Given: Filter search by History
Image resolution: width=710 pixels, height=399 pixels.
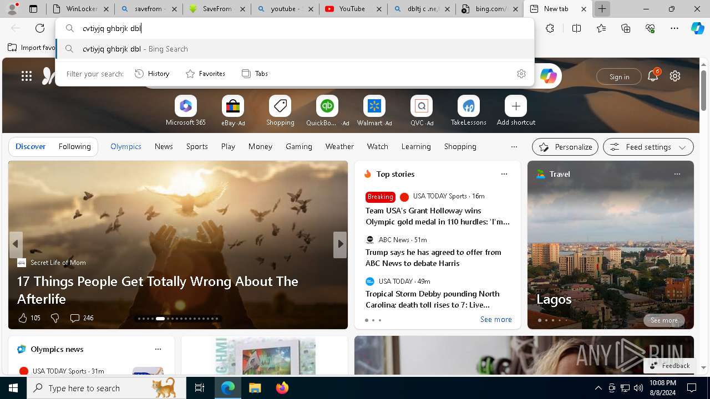Looking at the screenshot, I should click(x=152, y=74).
